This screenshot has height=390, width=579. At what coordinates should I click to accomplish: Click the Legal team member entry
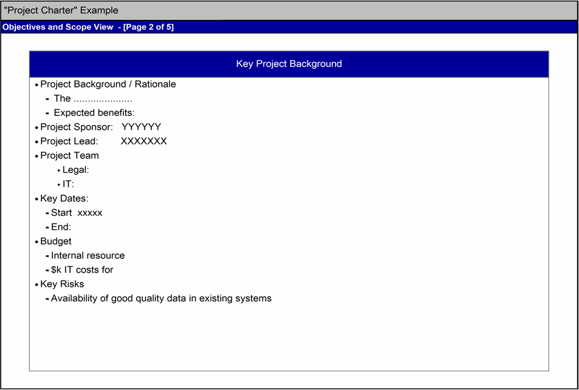[x=76, y=169]
